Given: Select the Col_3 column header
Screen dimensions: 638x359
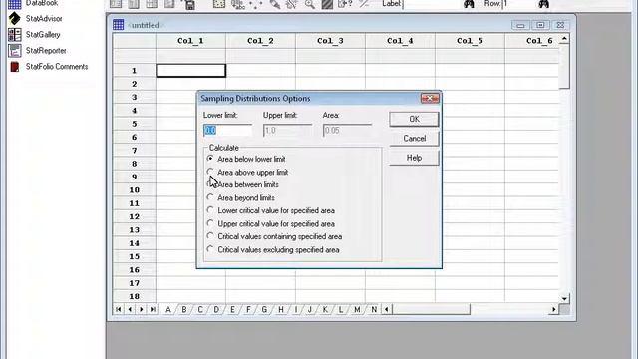Looking at the screenshot, I should tap(330, 41).
